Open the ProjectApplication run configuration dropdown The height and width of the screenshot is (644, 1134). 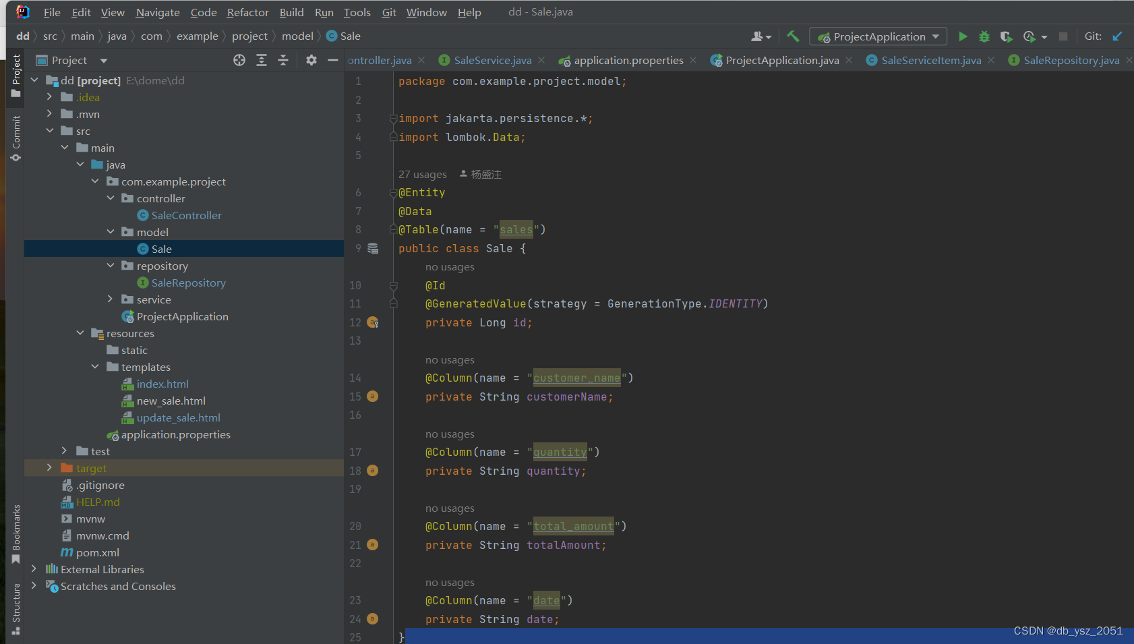pyautogui.click(x=878, y=36)
